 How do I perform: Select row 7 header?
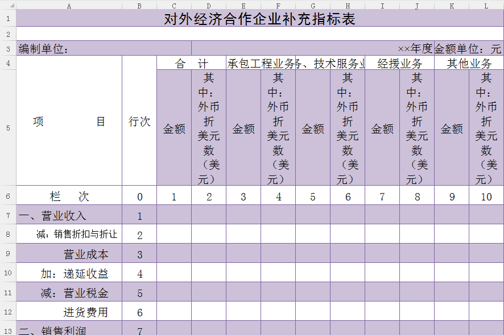coord(8,216)
